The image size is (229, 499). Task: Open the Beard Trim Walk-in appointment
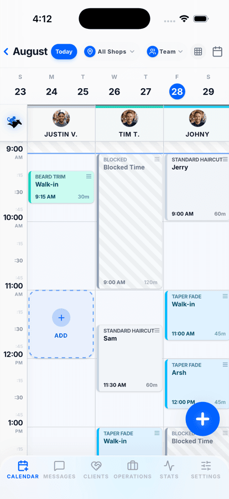tap(61, 187)
